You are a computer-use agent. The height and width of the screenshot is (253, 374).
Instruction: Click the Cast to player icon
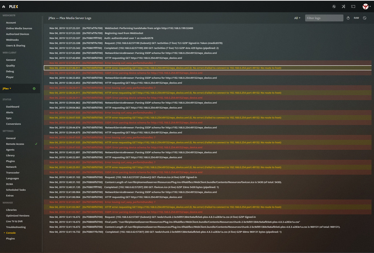(353, 7)
